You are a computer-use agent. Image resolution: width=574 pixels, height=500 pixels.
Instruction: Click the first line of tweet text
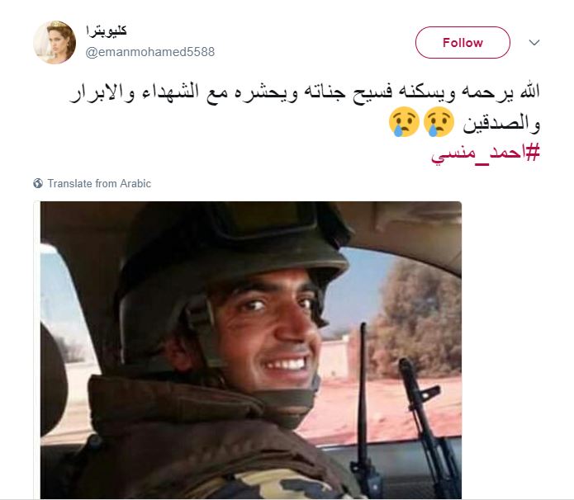305,92
